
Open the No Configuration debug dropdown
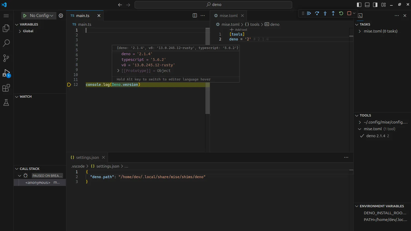(x=41, y=16)
